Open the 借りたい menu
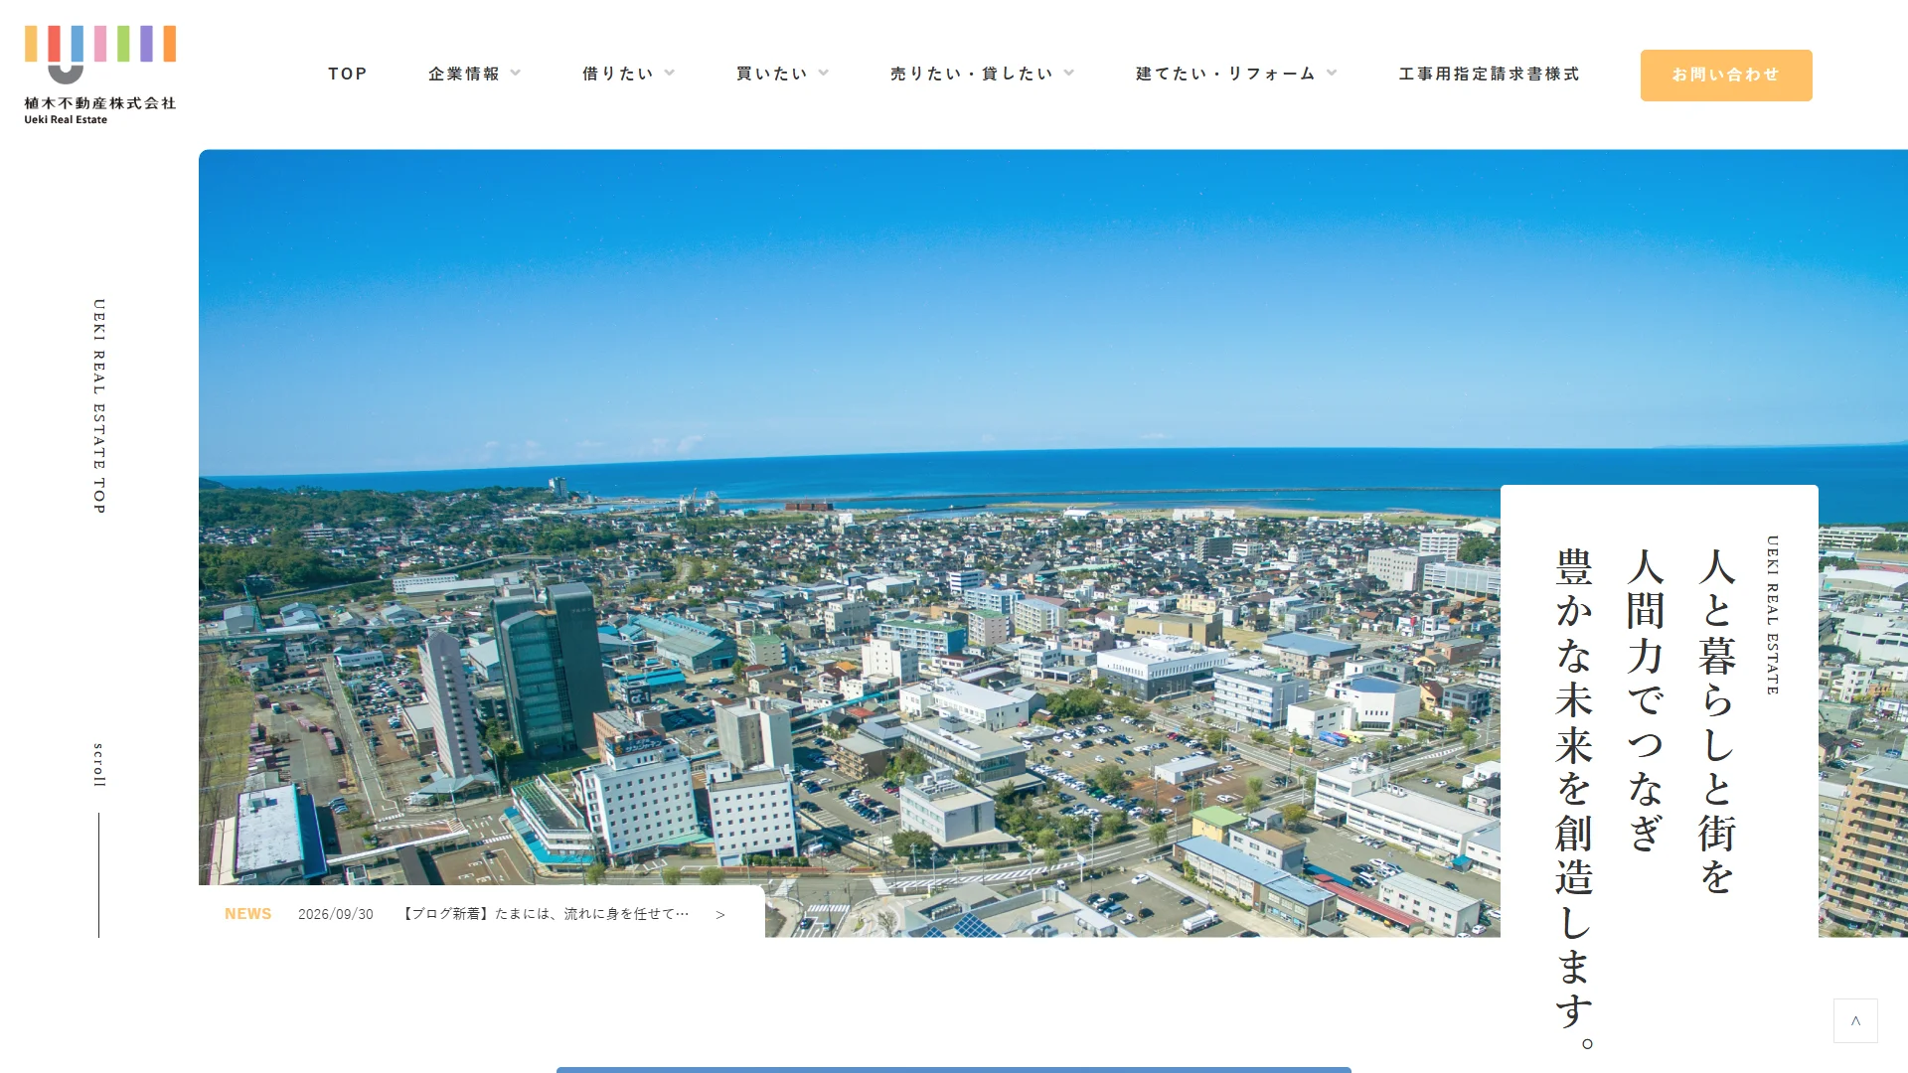The width and height of the screenshot is (1908, 1073). tap(618, 75)
